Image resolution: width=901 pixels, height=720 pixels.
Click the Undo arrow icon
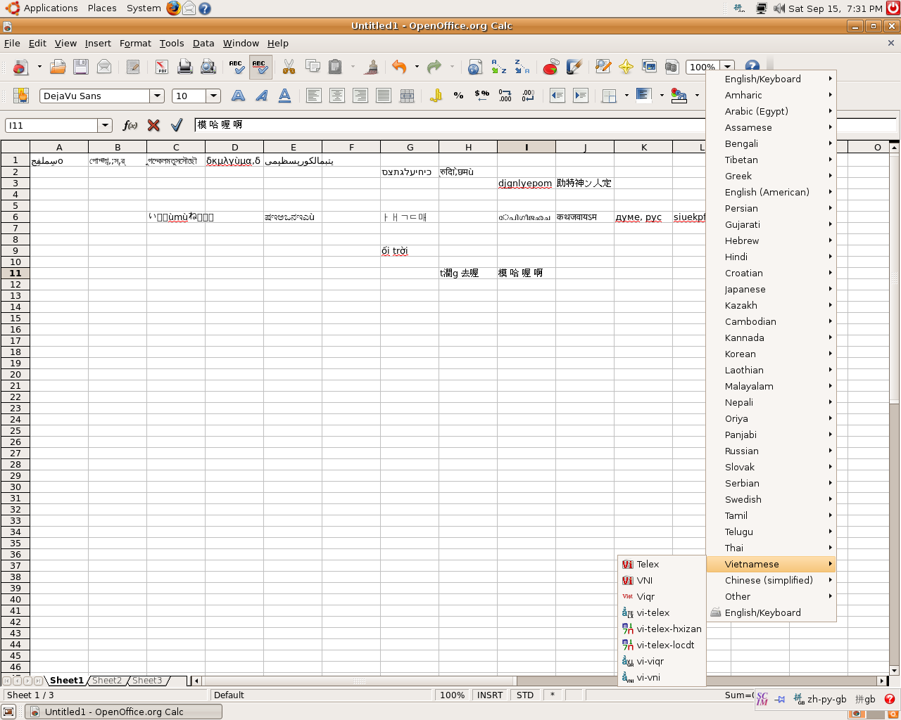pos(399,67)
